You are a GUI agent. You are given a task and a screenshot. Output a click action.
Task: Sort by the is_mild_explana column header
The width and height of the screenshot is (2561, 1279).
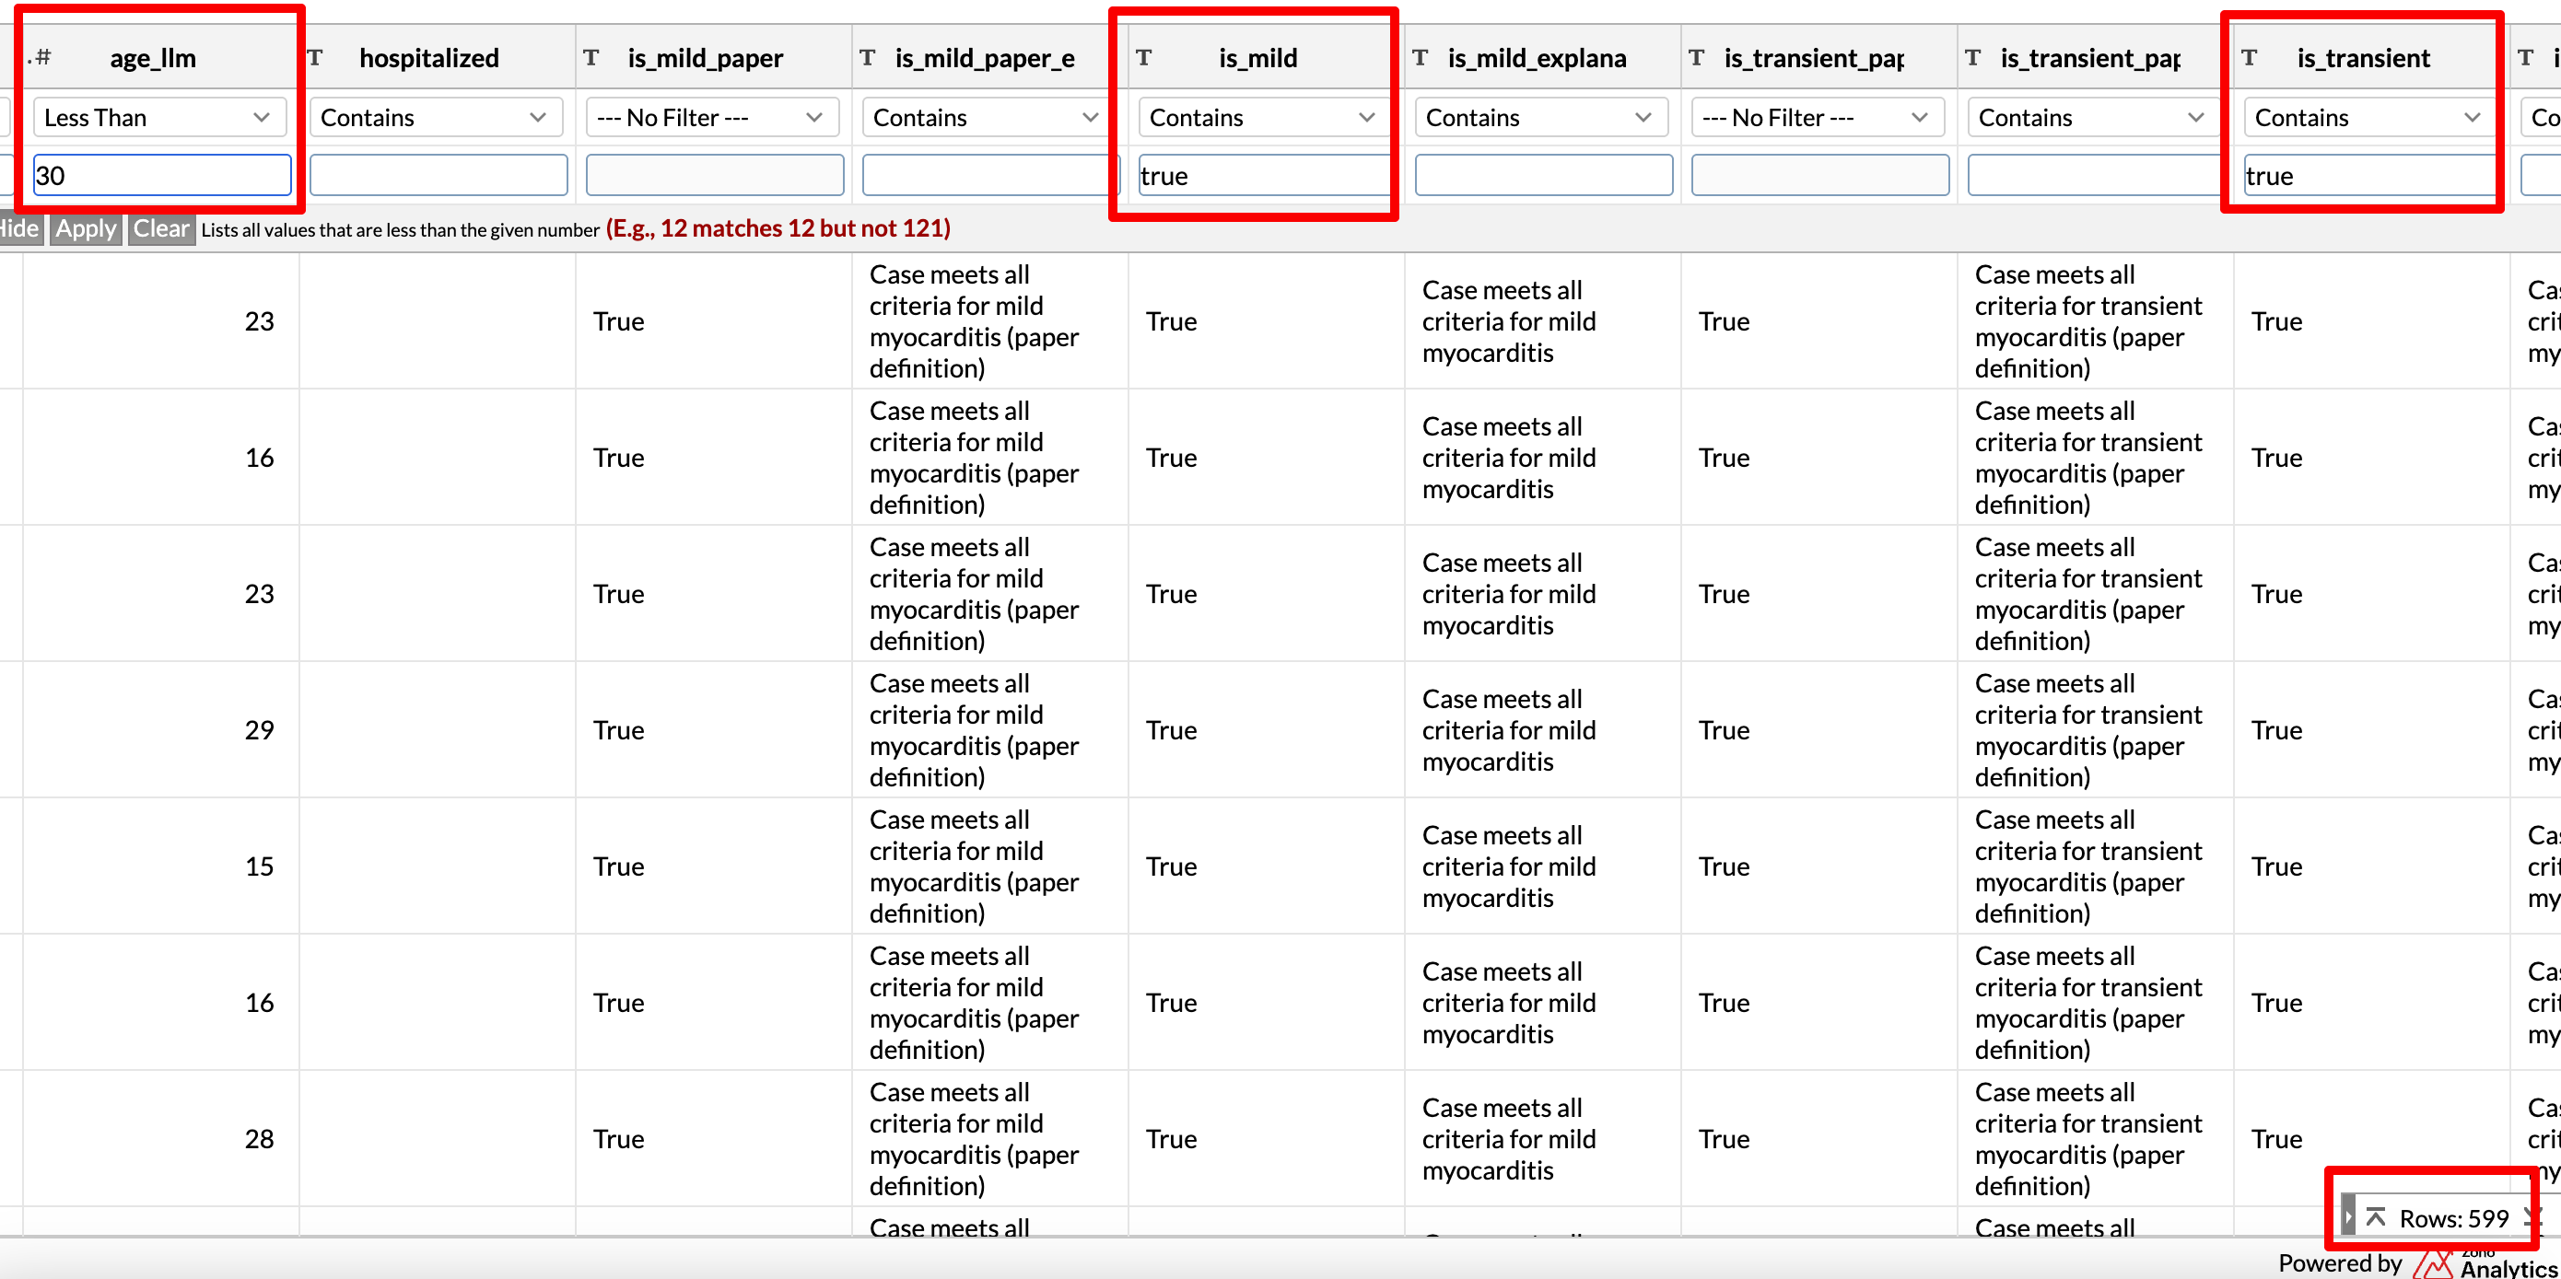click(1536, 58)
